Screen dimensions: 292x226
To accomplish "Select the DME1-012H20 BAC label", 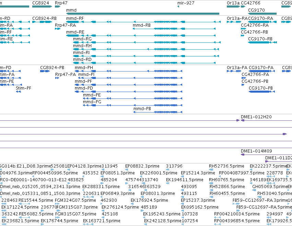I will tap(256, 117).
